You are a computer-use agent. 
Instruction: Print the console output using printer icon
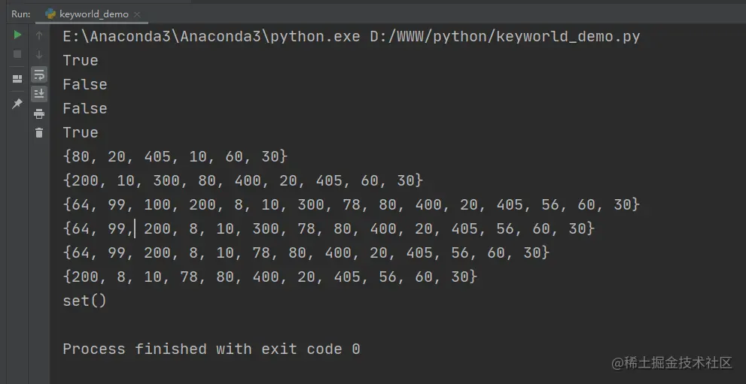39,114
